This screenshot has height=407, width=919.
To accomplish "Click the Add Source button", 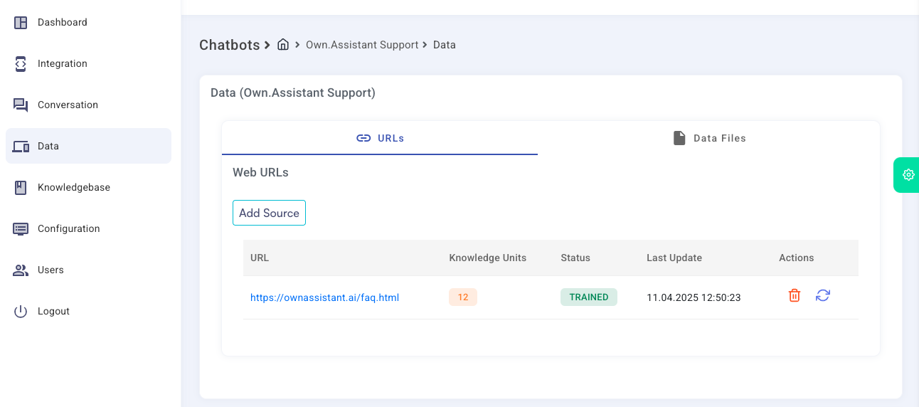I will (x=269, y=213).
